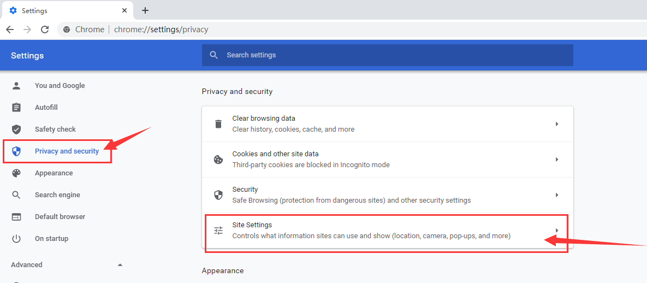Screen dimensions: 647x283
Task: Click the Security row title
Action: point(245,189)
